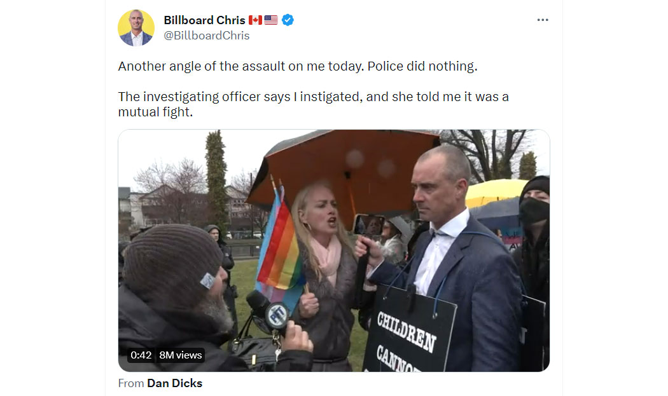Click the "Police did nothing" tweet sentence
668x396 pixels.
click(422, 67)
